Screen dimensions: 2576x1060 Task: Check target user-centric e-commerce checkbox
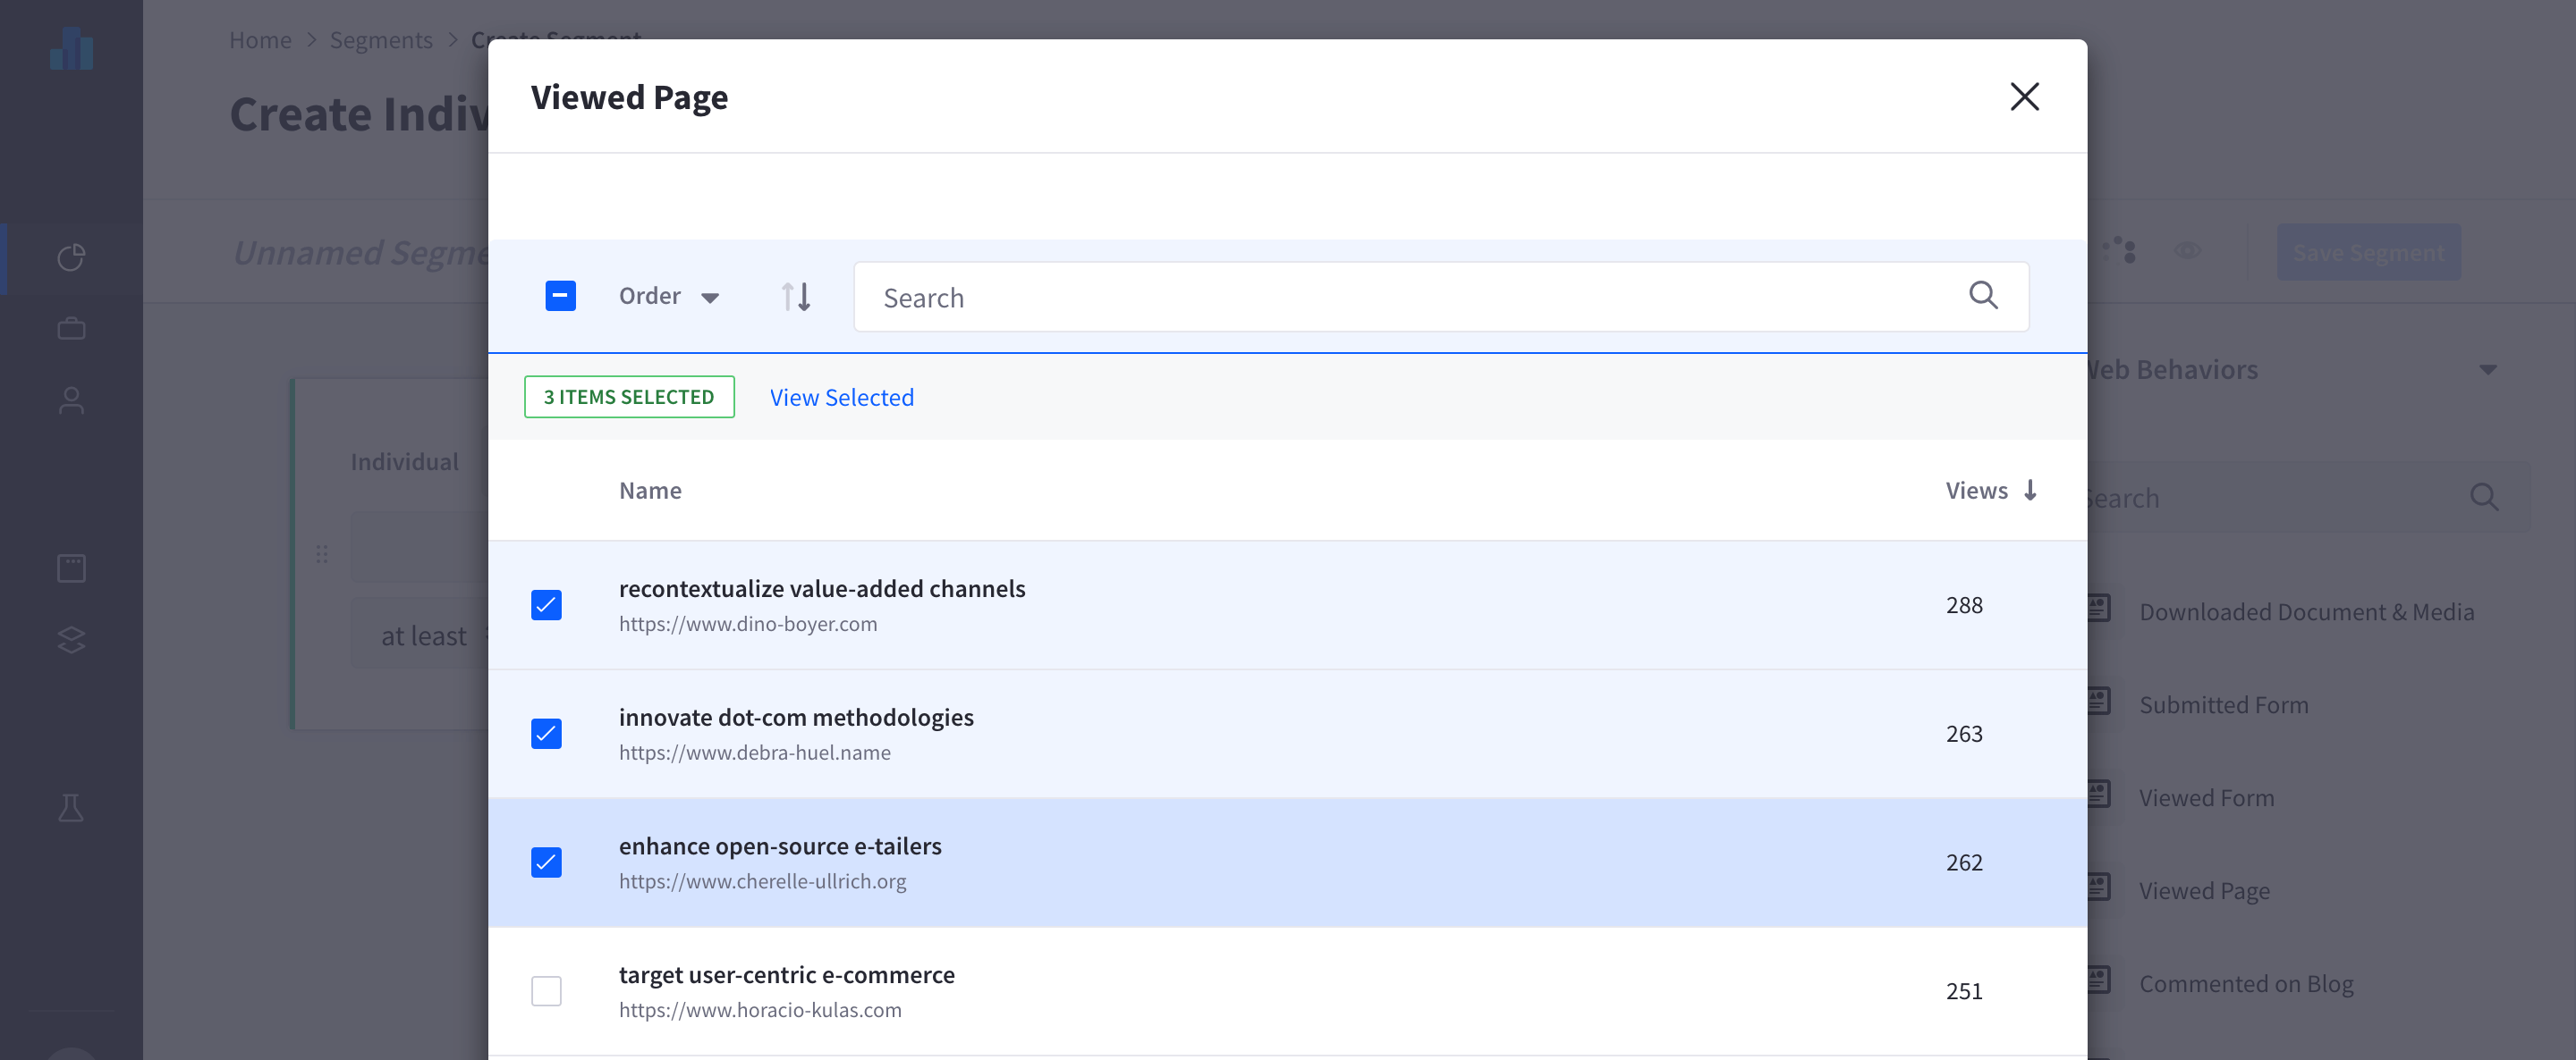(546, 990)
